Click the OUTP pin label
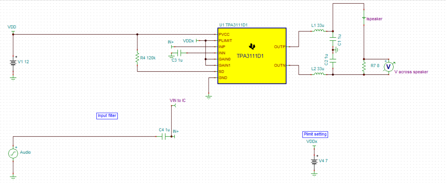 tap(280, 47)
